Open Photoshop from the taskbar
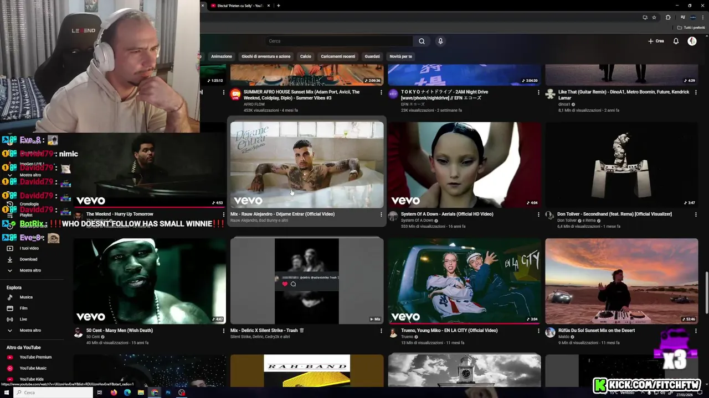The image size is (709, 398). pyautogui.click(x=168, y=392)
